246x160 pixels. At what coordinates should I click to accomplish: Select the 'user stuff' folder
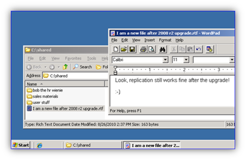point(38,103)
